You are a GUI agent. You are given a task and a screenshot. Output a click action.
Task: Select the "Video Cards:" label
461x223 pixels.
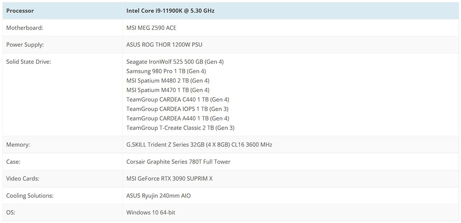[23, 179]
